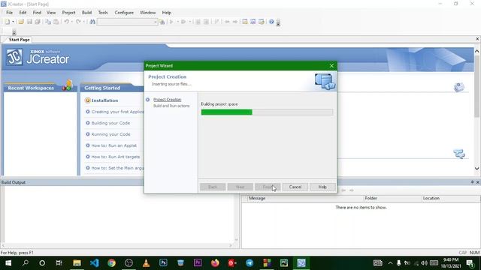Close the Build Output panel
481x270 pixels.
click(478, 182)
